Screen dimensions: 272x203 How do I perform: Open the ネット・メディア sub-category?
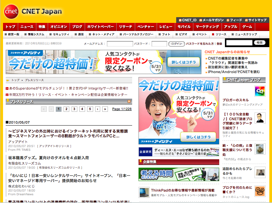tap(102, 34)
